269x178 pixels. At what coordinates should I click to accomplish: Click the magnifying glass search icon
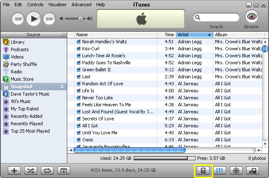[198, 17]
